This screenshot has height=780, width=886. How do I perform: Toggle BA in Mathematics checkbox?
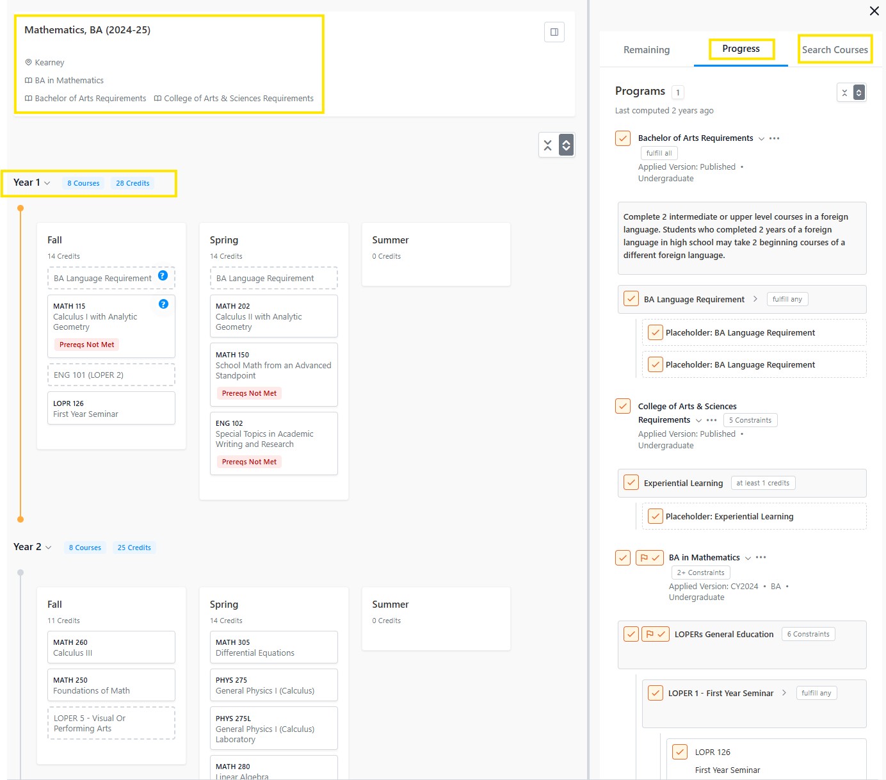point(623,558)
